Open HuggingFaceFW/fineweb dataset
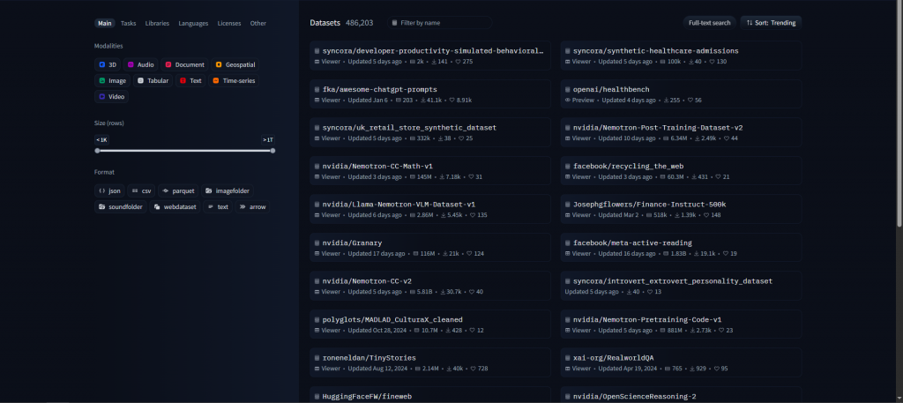The image size is (903, 403). (430, 395)
